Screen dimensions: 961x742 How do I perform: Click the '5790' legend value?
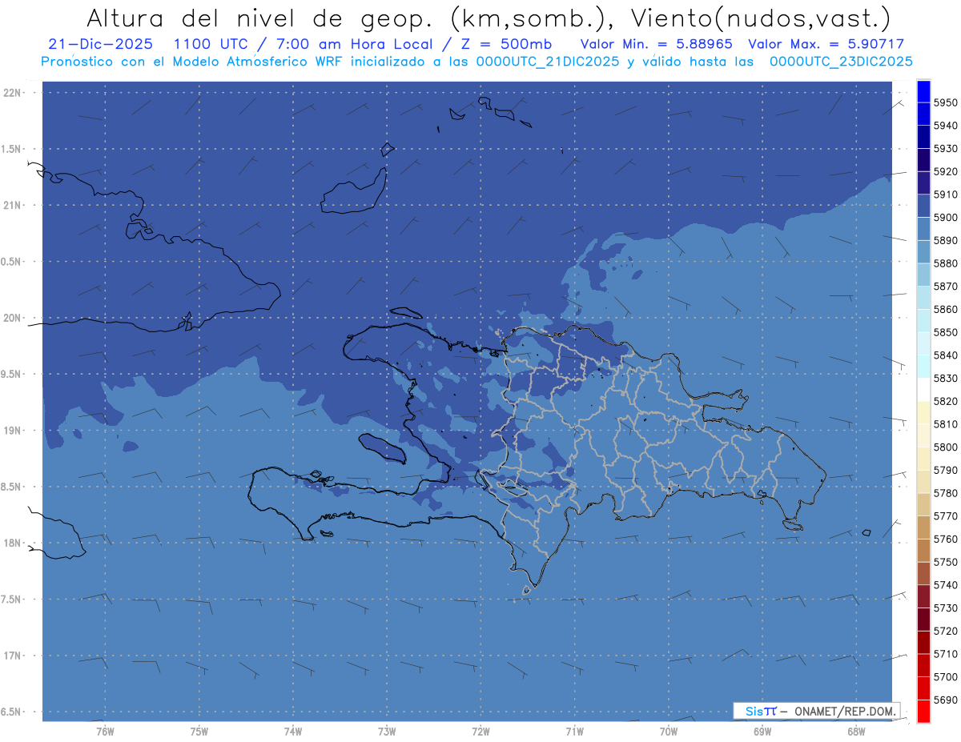coord(945,470)
